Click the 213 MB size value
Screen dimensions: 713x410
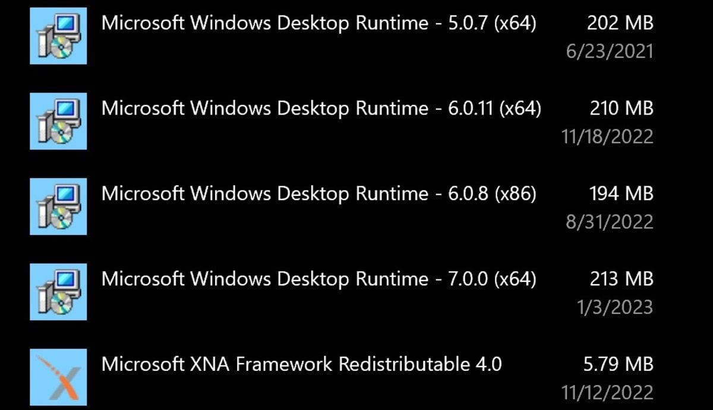(621, 279)
